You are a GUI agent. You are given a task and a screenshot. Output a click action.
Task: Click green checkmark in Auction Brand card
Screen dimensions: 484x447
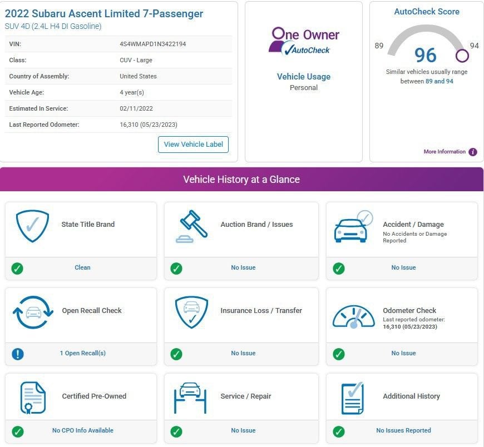coord(176,269)
